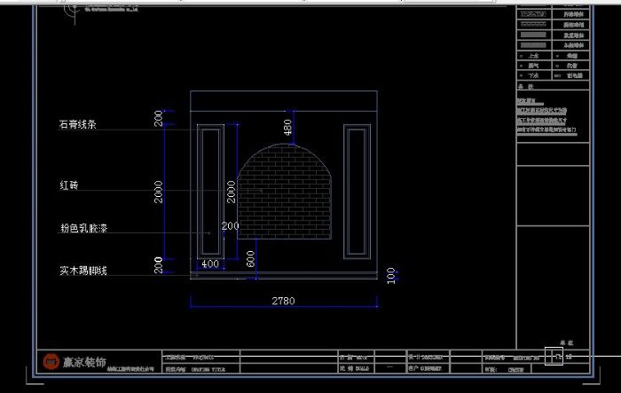Click the 480 vertical dimension text
The height and width of the screenshot is (393, 621).
(x=287, y=128)
